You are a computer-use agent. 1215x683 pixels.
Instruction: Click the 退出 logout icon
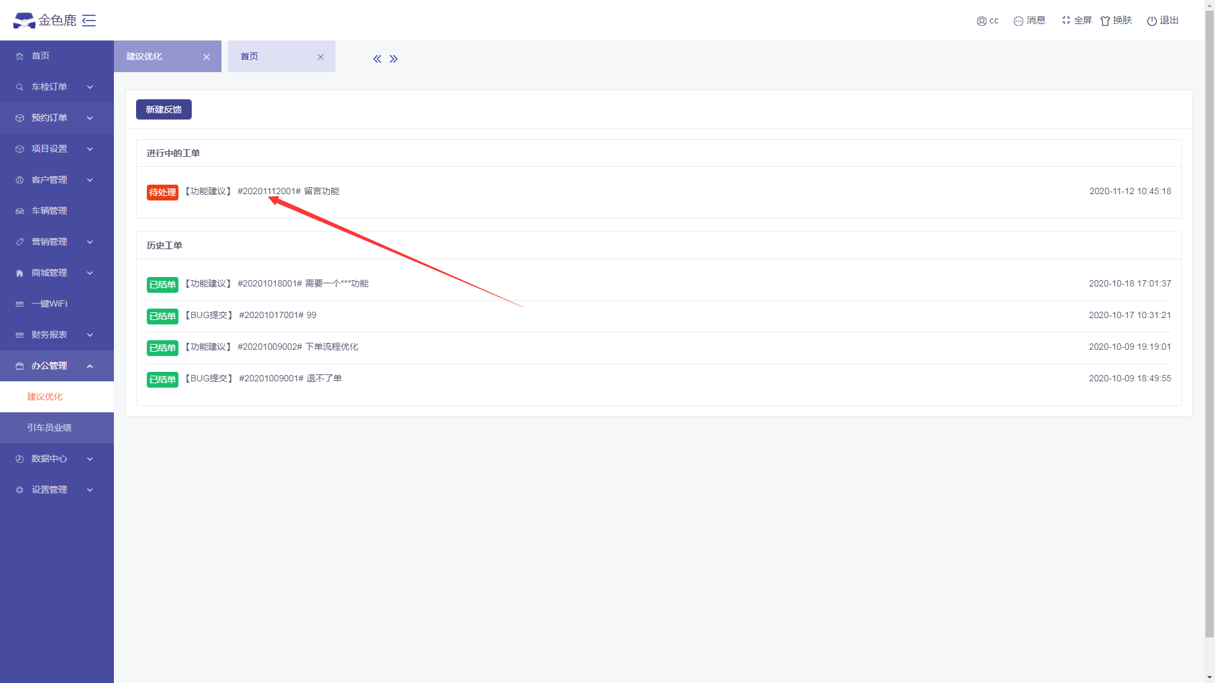point(1152,21)
